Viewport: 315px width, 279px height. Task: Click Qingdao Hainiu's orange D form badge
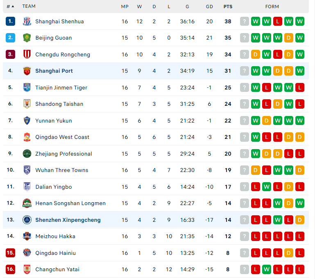tap(289, 253)
